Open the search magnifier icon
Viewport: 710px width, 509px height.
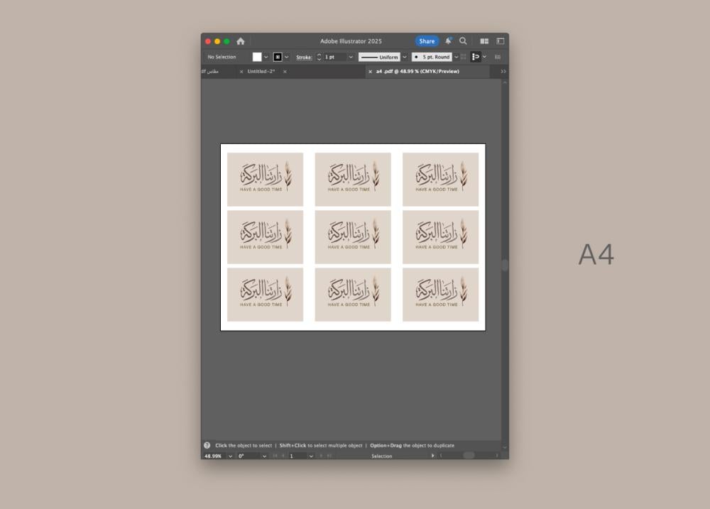point(463,41)
